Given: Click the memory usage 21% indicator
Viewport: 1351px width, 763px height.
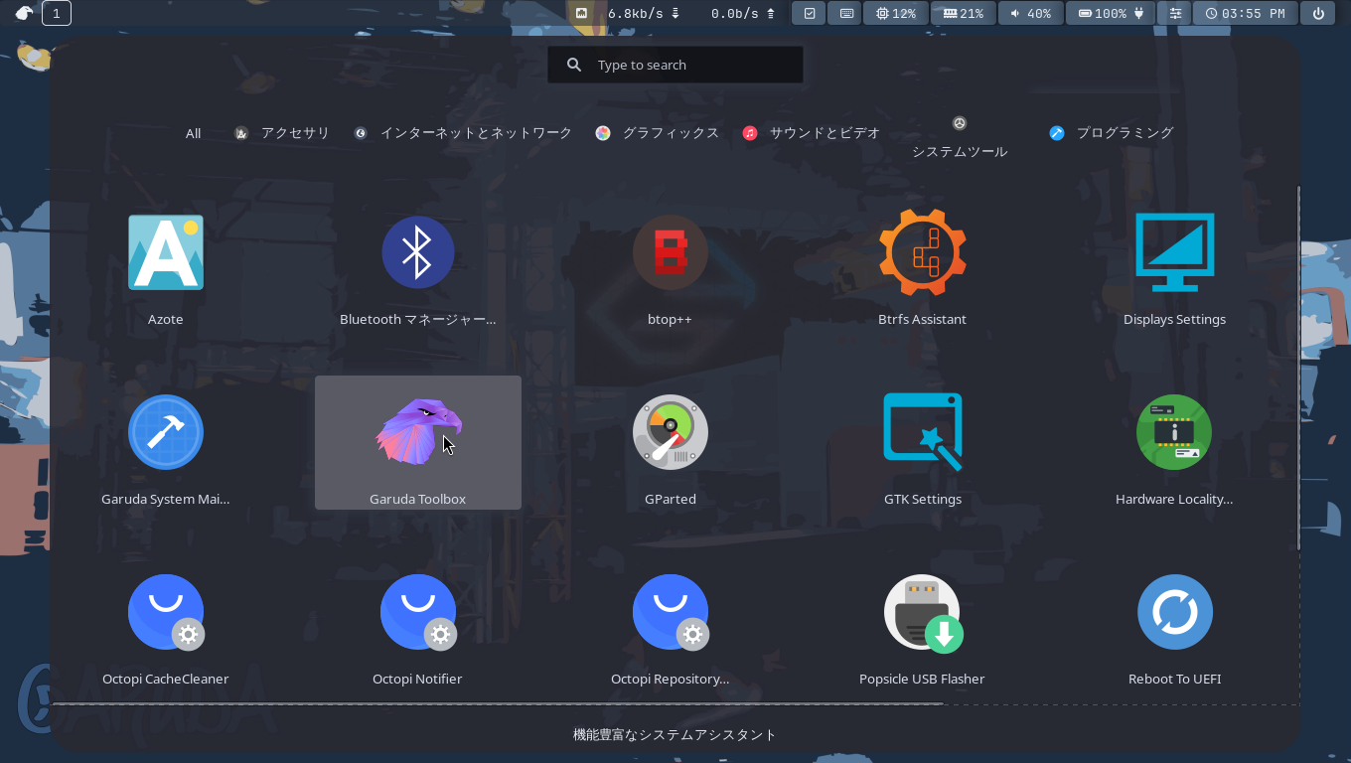Looking at the screenshot, I should (x=964, y=13).
